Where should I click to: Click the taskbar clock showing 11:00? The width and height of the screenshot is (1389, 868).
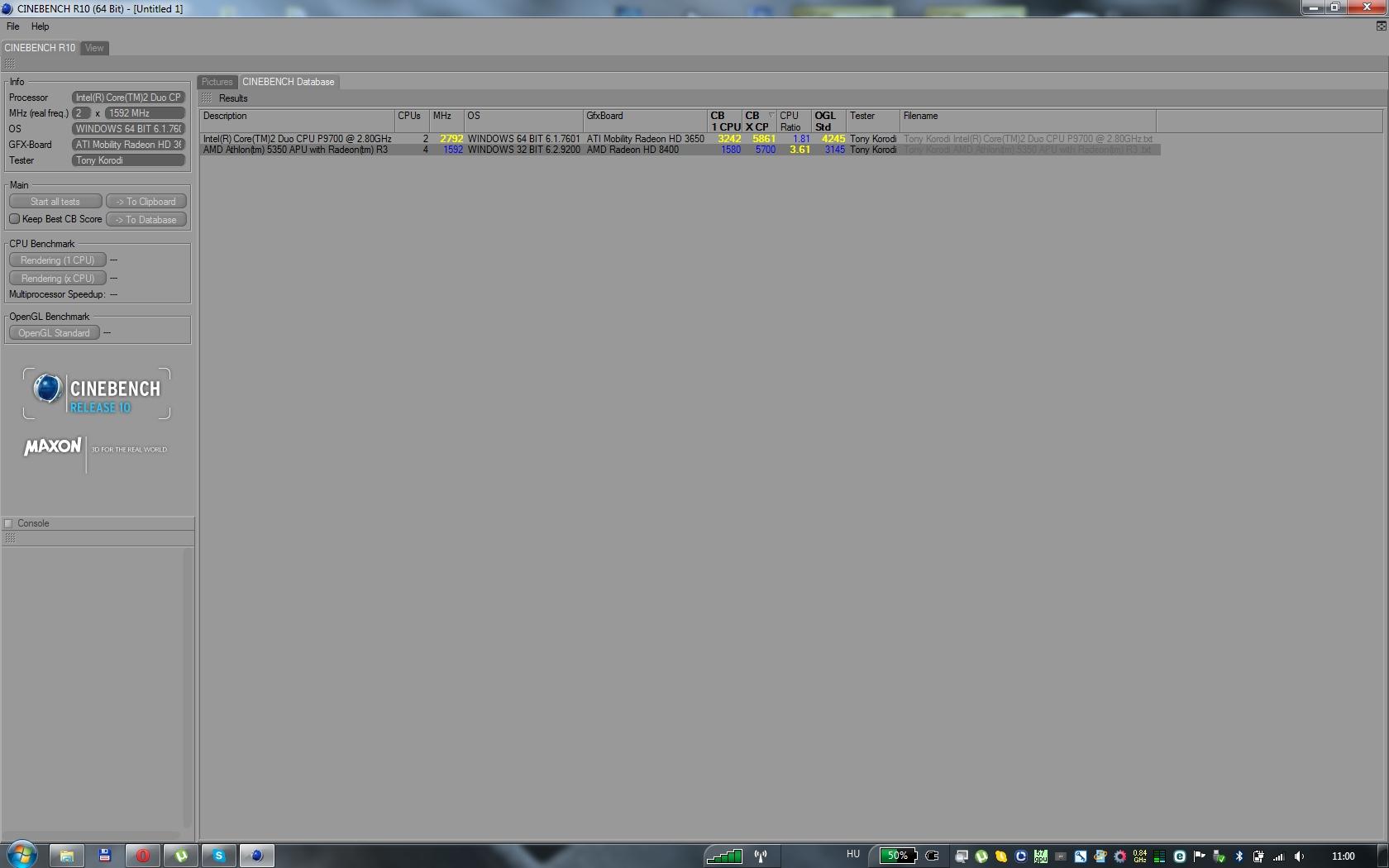1343,856
